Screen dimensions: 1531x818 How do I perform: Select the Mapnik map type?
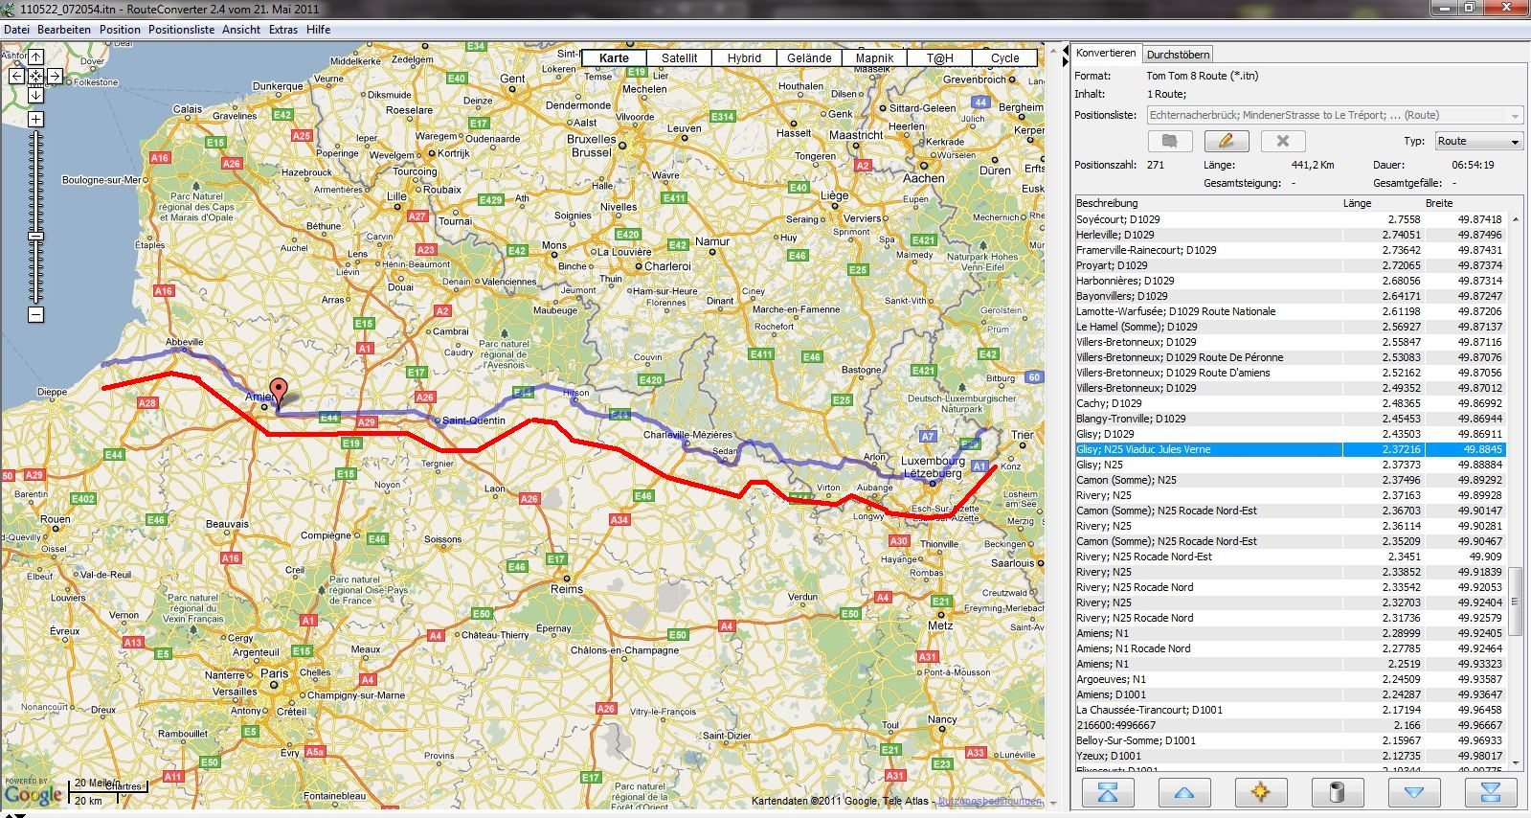(x=874, y=58)
